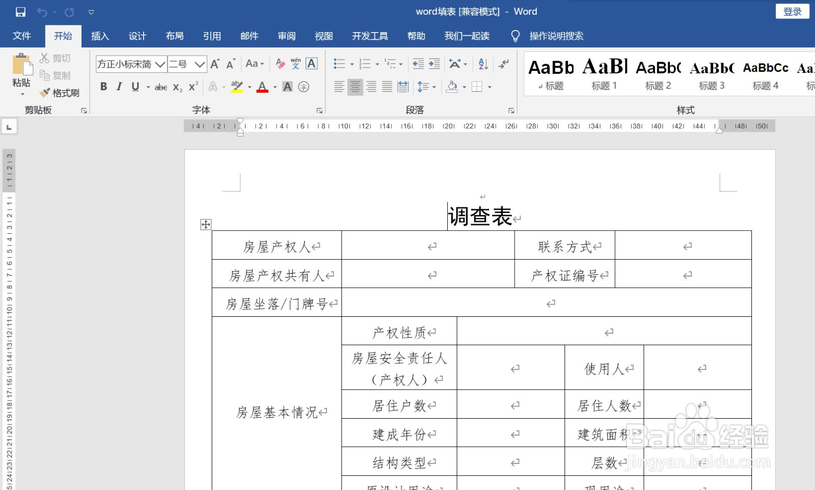Open the Change Case Aa menu
Viewport: 815px width, 490px height.
tap(255, 64)
